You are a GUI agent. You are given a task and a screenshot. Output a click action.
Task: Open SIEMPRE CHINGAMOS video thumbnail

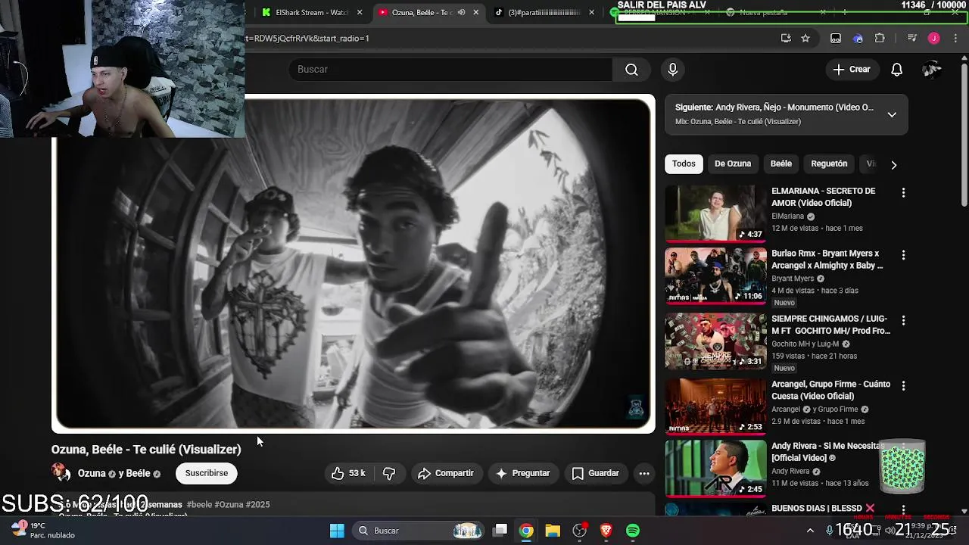(x=715, y=341)
